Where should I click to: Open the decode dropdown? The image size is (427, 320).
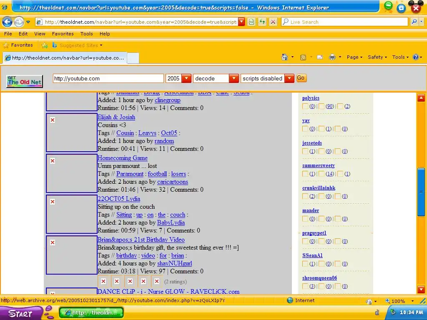pos(216,78)
